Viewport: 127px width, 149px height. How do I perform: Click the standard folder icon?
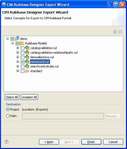(27, 71)
